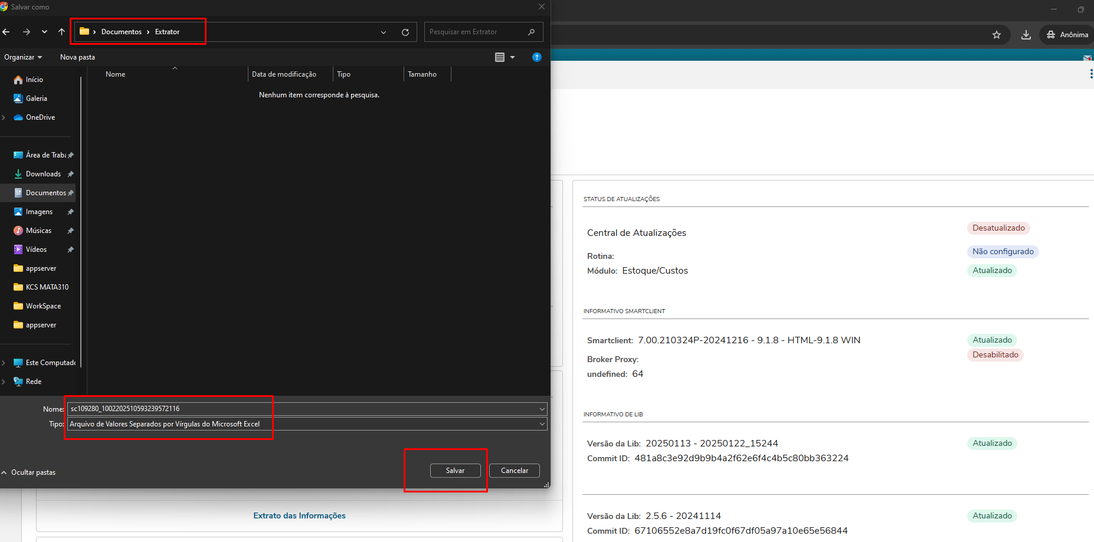Sort by Data de modificação column
The height and width of the screenshot is (542, 1094).
(x=284, y=74)
